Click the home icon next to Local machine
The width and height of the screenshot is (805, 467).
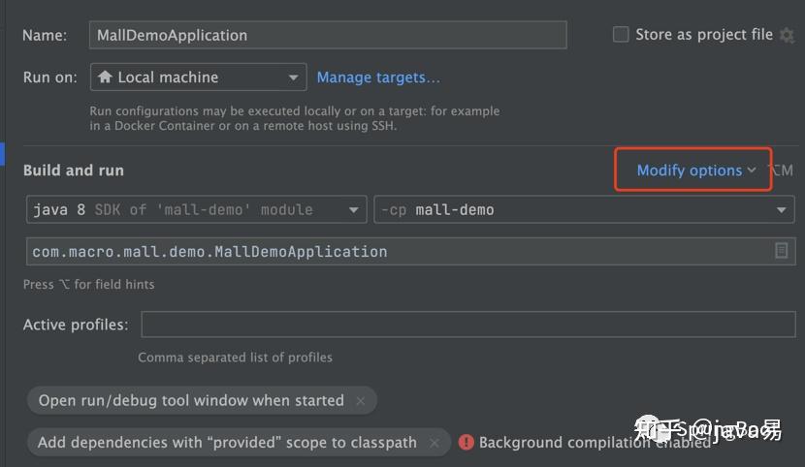coord(104,78)
